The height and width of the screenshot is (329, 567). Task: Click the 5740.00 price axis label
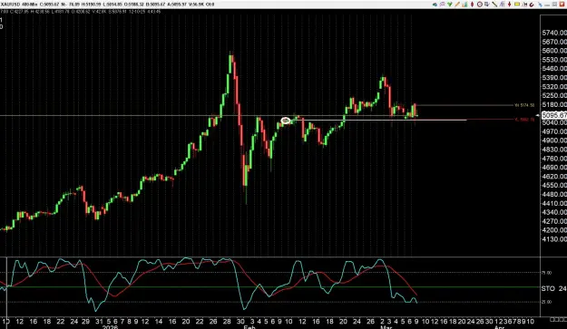554,33
